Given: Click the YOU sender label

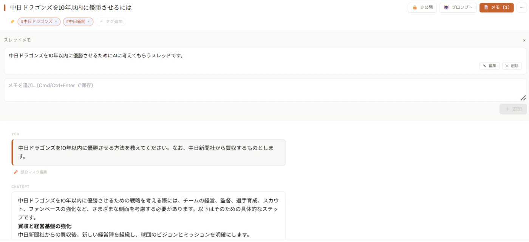Looking at the screenshot, I should [x=15, y=134].
